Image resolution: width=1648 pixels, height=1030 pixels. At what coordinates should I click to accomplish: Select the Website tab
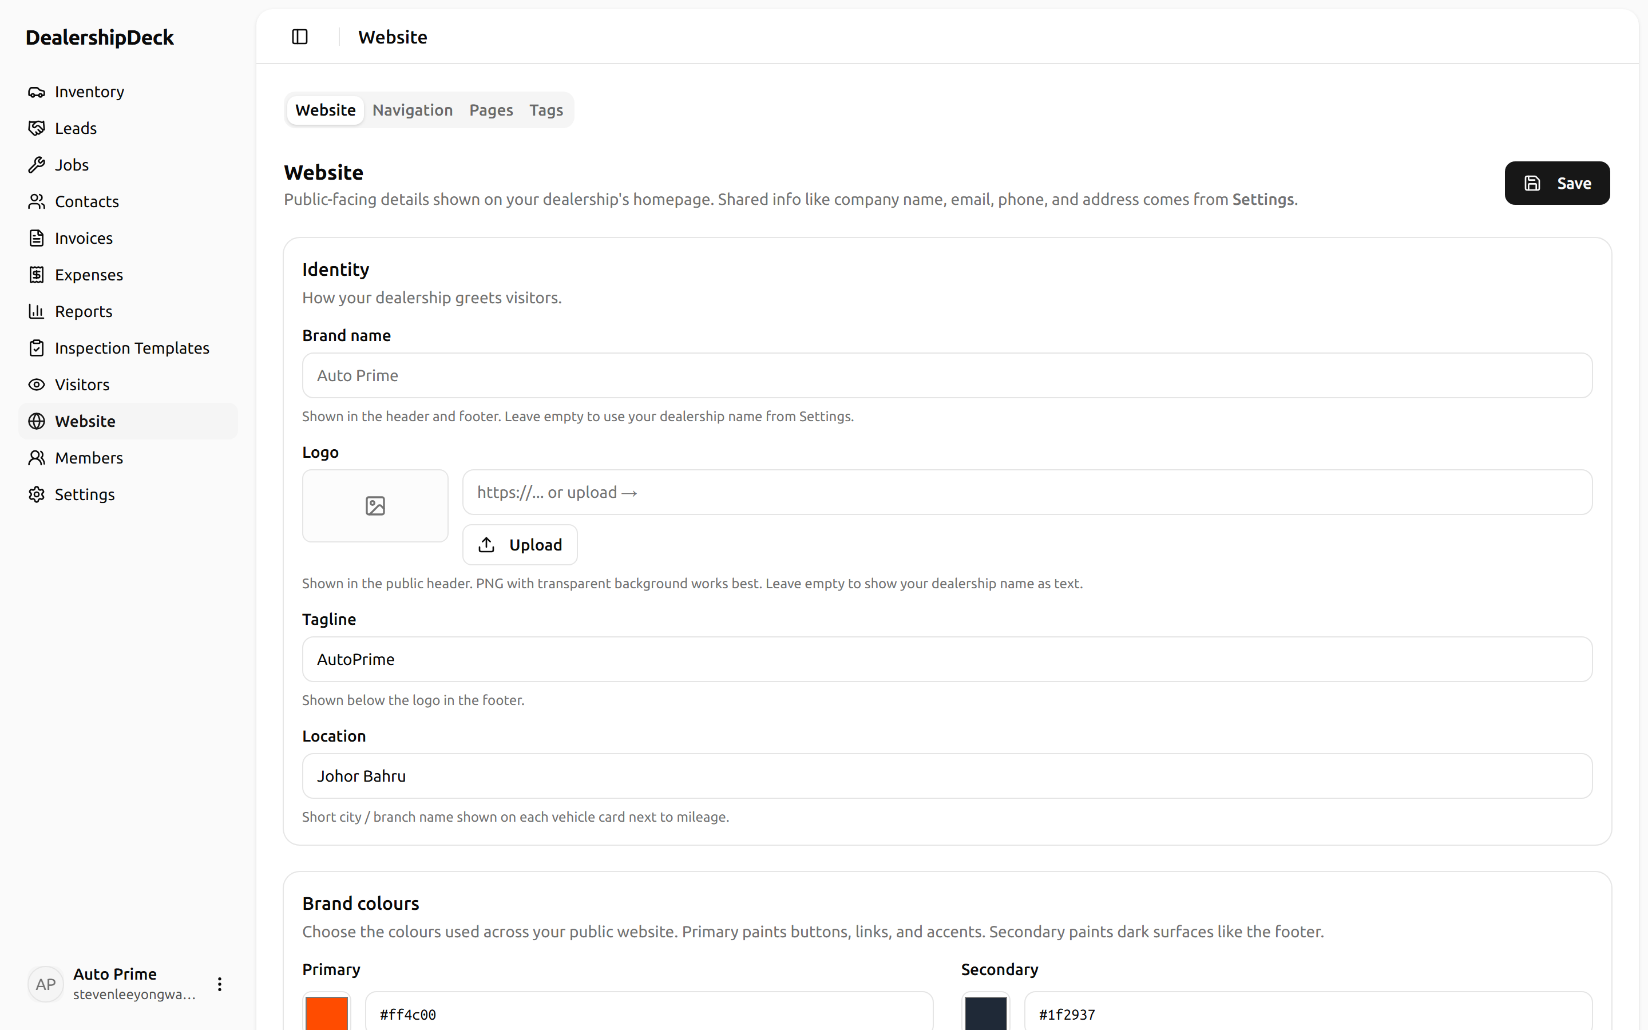(x=326, y=110)
